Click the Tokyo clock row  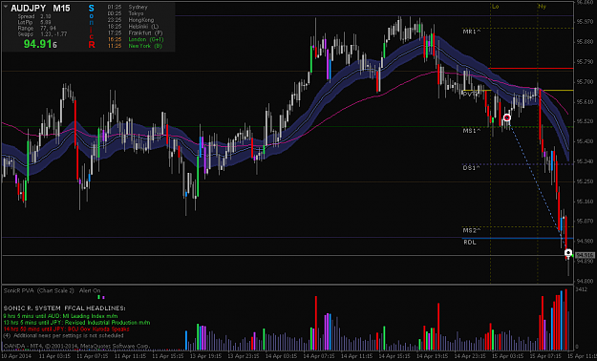coord(126,13)
